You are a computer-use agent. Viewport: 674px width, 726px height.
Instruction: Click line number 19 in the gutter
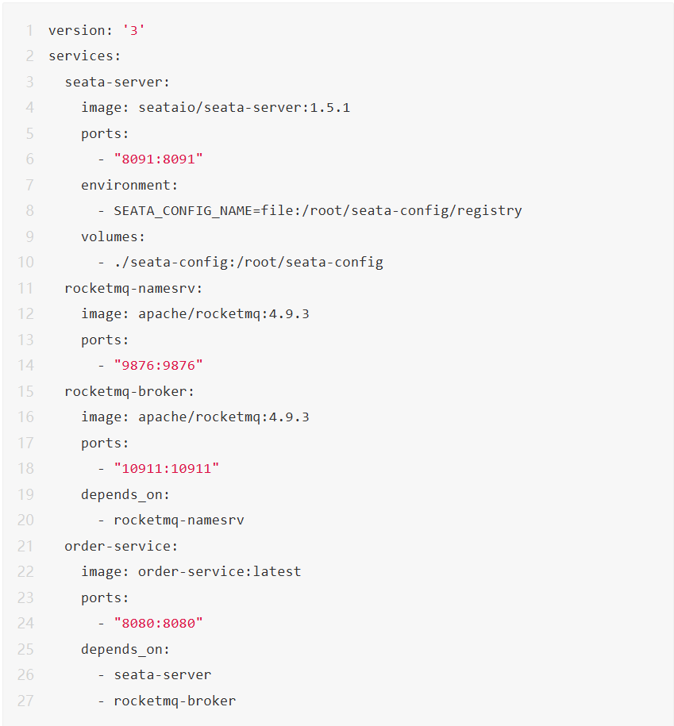(x=26, y=494)
